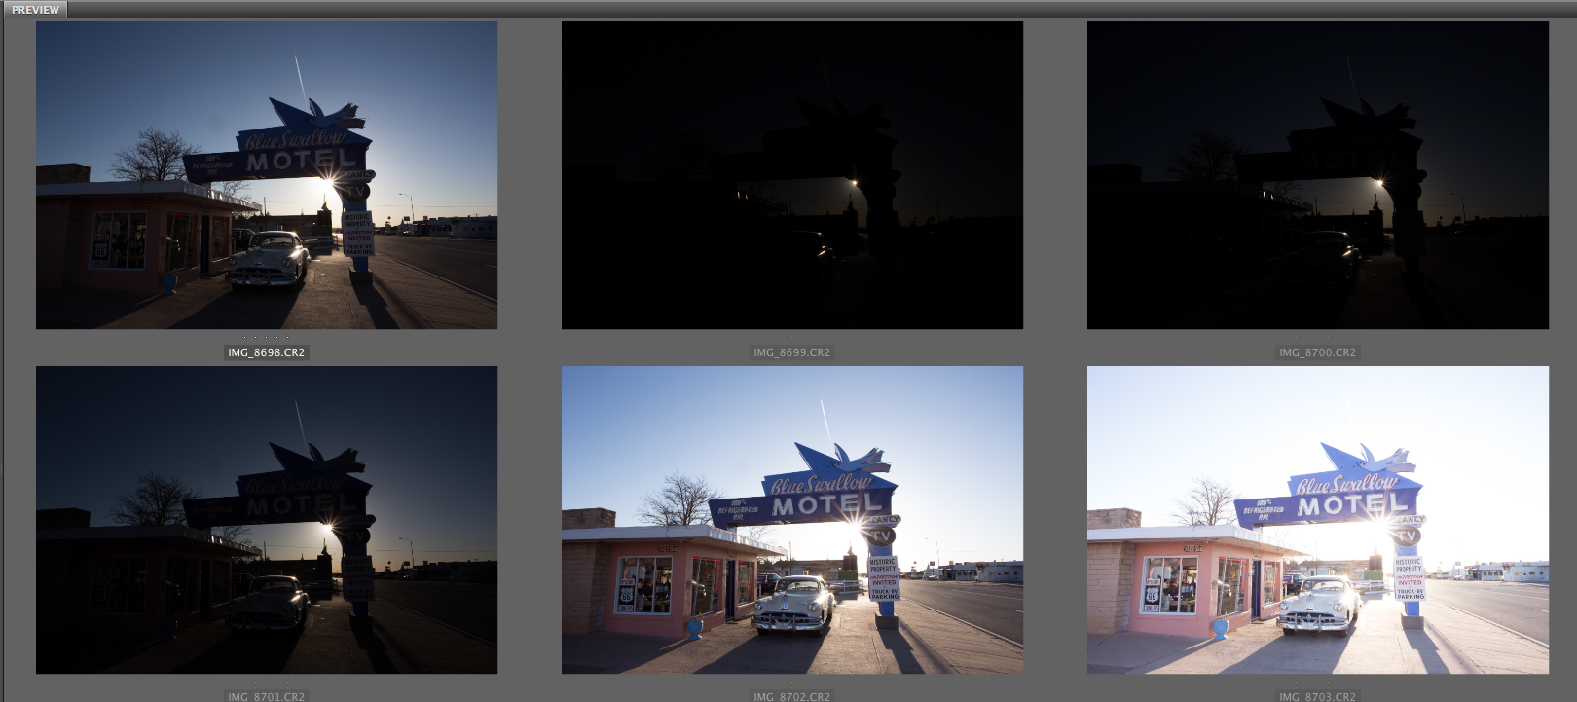The image size is (1577, 702).
Task: Click the IMG_8702.CR2 filename label
Action: click(x=792, y=696)
